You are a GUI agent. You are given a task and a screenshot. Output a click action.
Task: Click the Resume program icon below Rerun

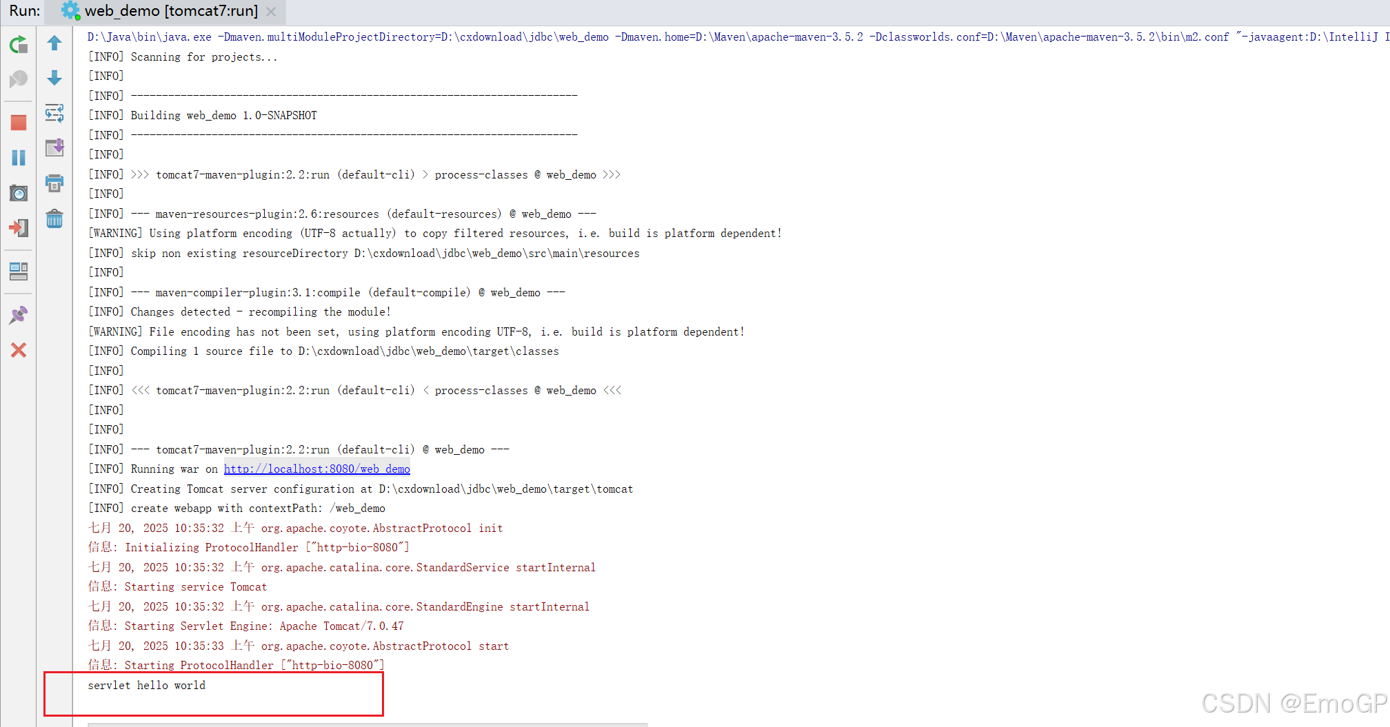pyautogui.click(x=19, y=80)
